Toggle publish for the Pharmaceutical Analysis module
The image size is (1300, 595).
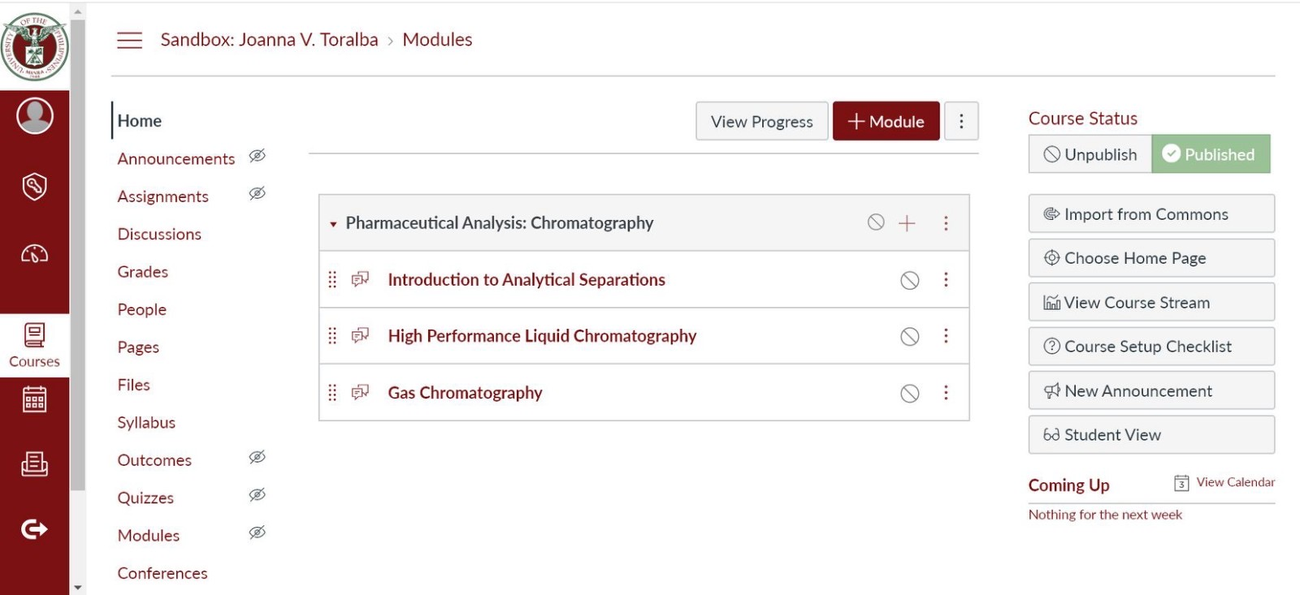click(876, 222)
